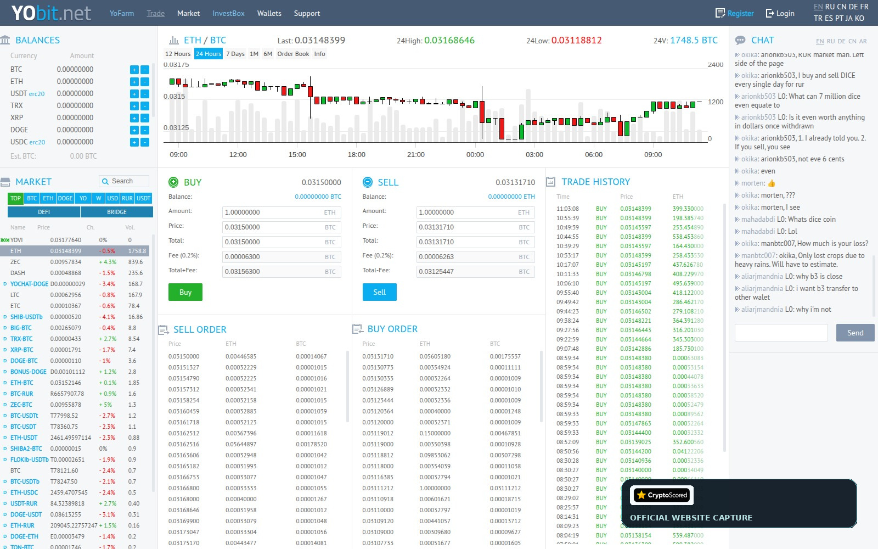Send the chat message
Image resolution: width=878 pixels, height=549 pixels.
[855, 333]
